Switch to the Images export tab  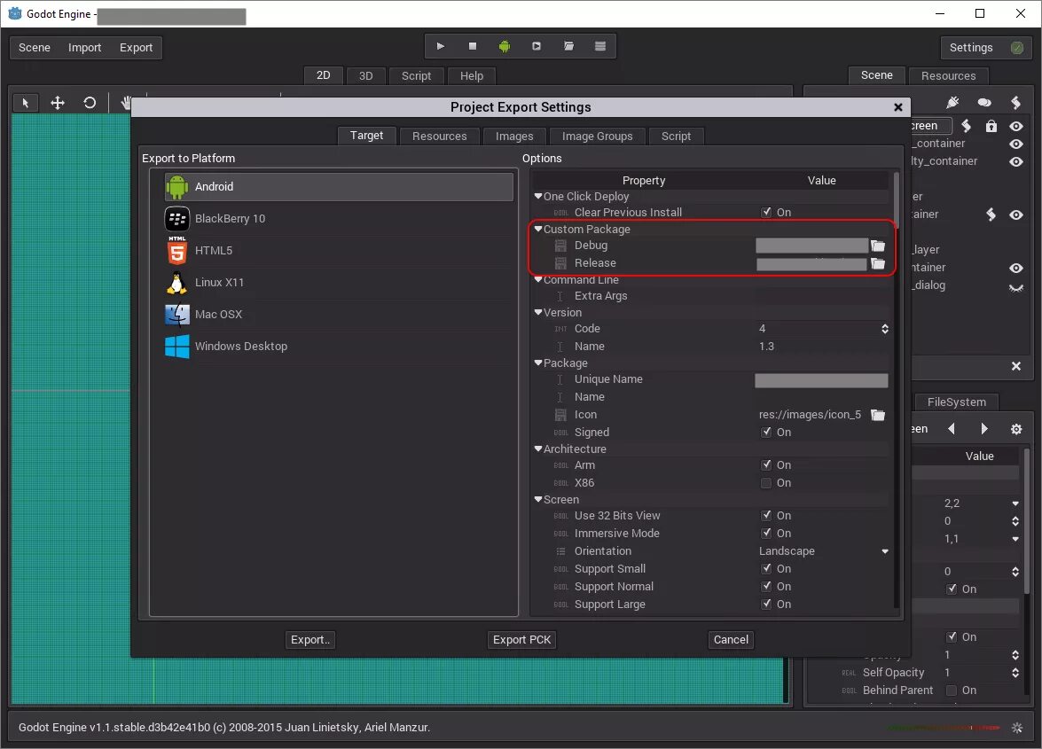[x=514, y=137]
